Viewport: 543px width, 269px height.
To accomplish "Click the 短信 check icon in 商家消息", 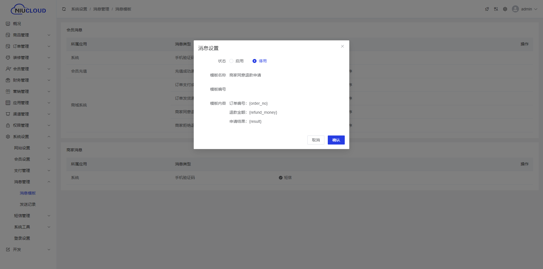I will 281,178.
